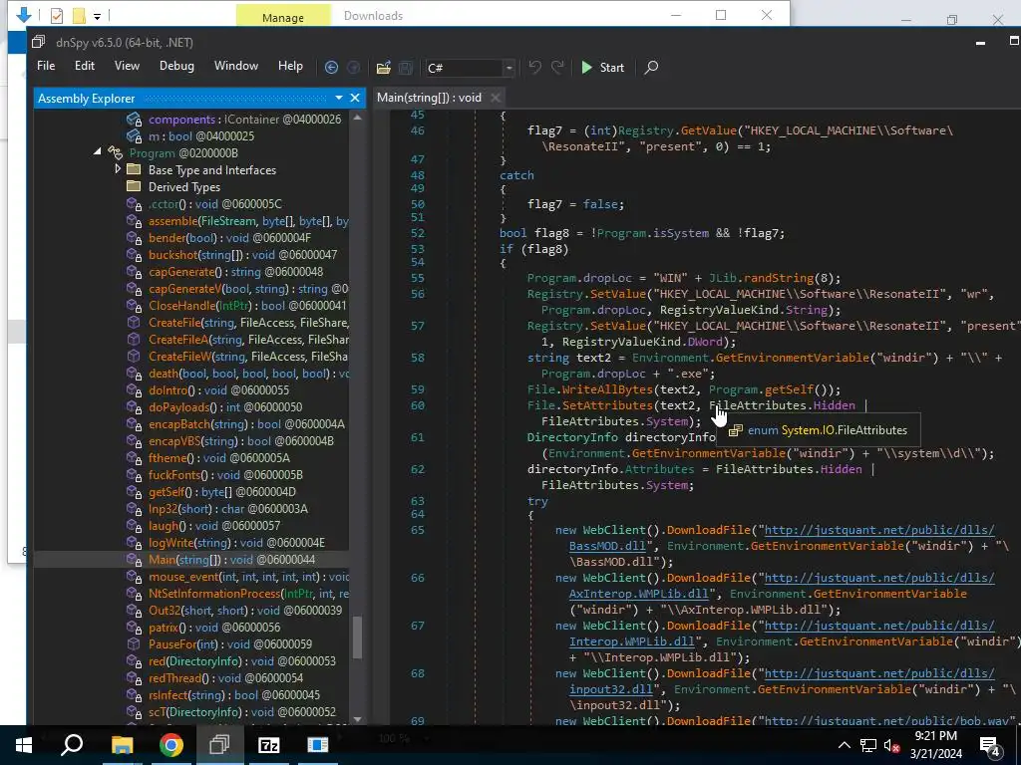Select the m : bool field
Image resolution: width=1021 pixels, height=765 pixels.
coord(200,136)
